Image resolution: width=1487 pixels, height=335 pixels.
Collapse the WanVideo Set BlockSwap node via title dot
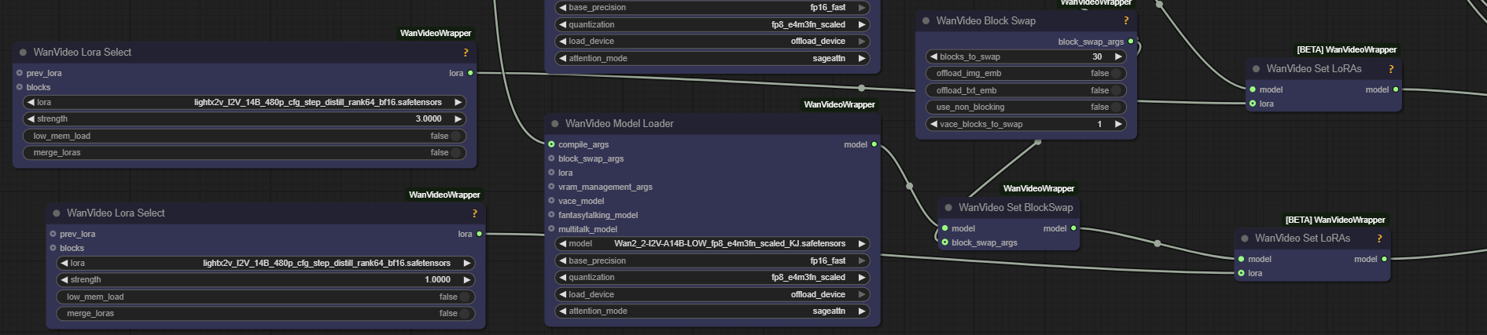click(948, 208)
